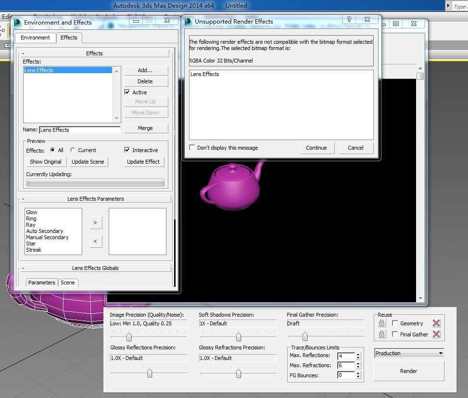Click the help question mark in Unsupported Render Effects
Image resolution: width=468 pixels, height=398 pixels.
(x=349, y=20)
